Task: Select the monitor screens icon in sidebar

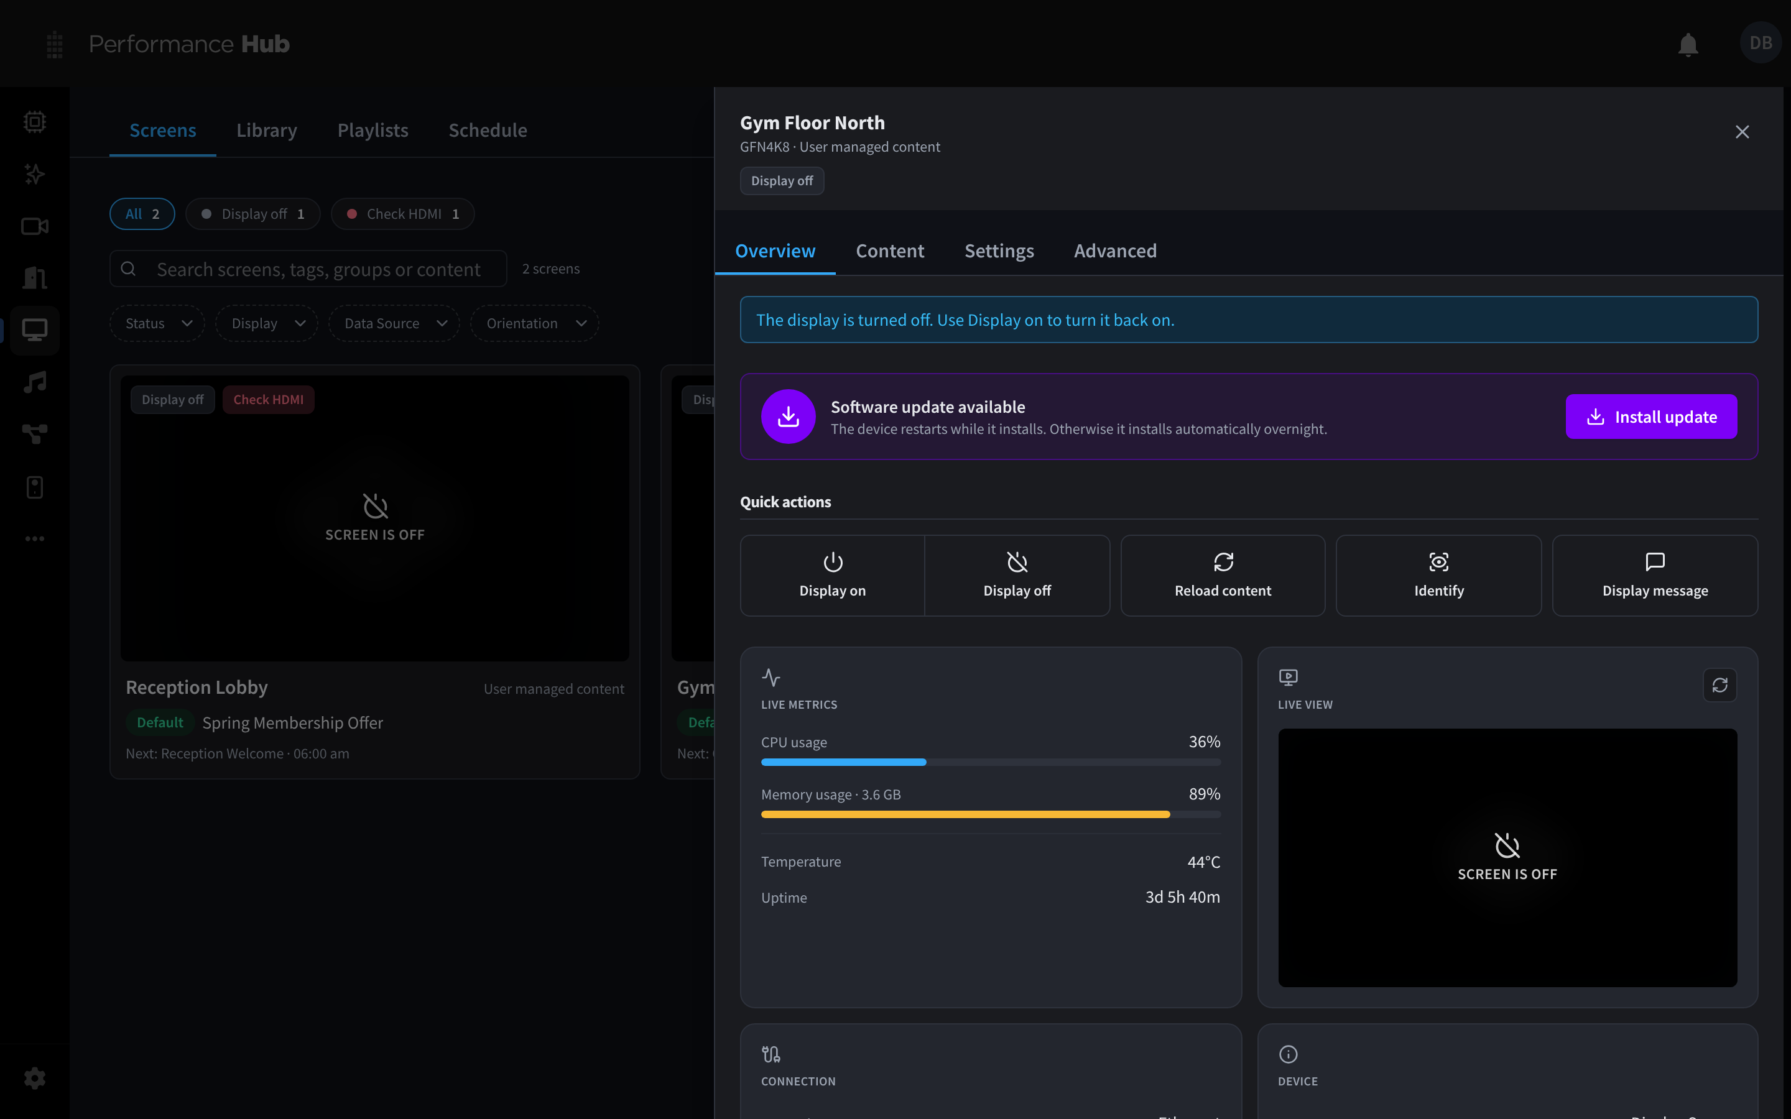Action: (x=35, y=330)
